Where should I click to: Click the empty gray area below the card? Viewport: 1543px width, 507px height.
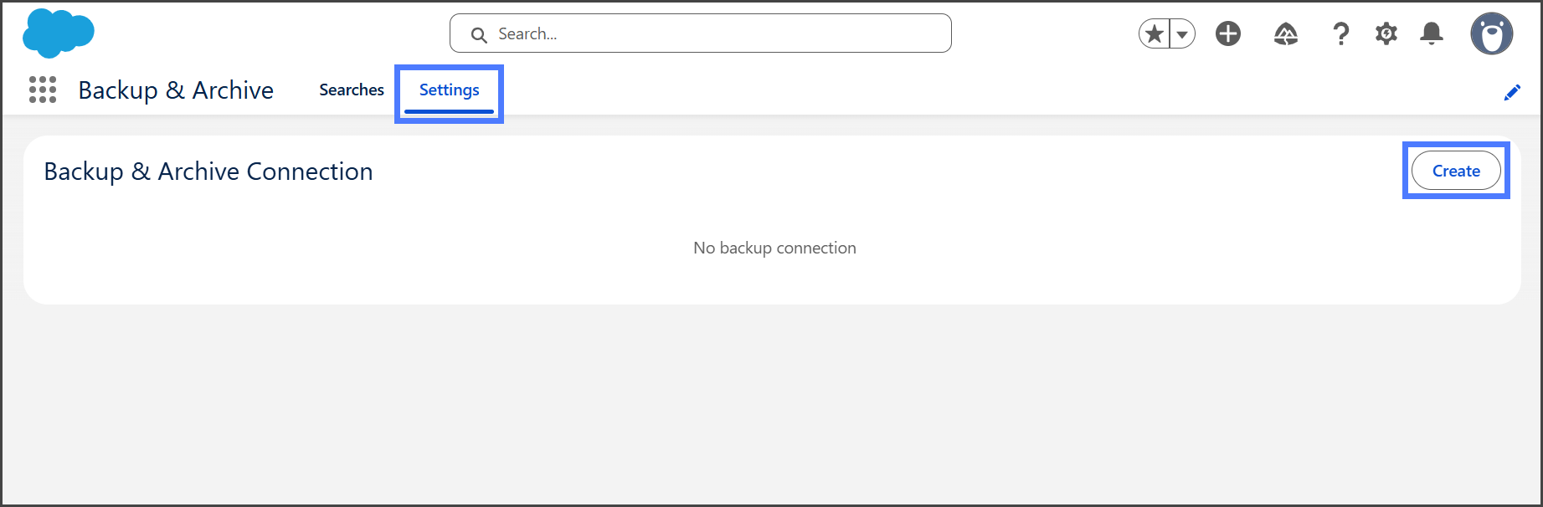[770, 402]
